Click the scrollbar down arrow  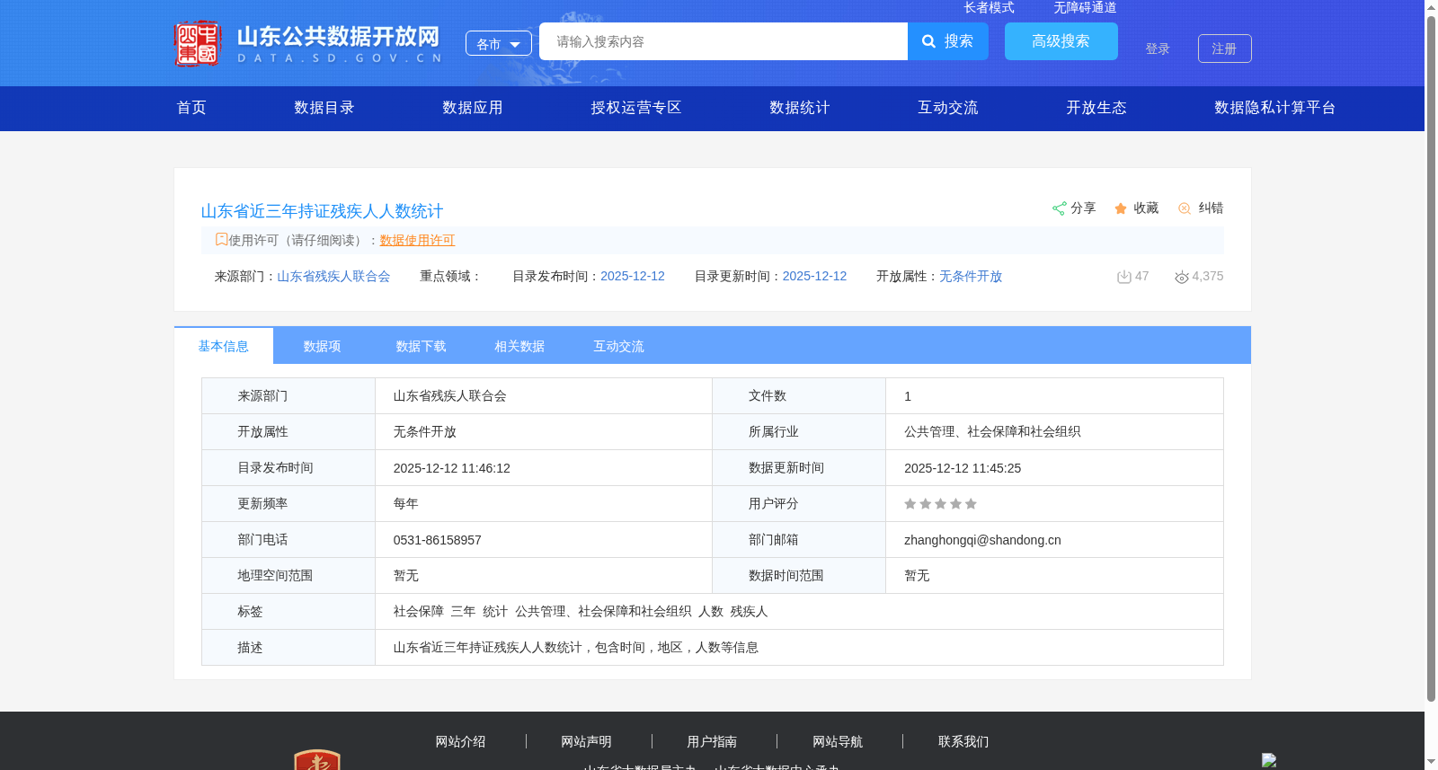pyautogui.click(x=1431, y=762)
